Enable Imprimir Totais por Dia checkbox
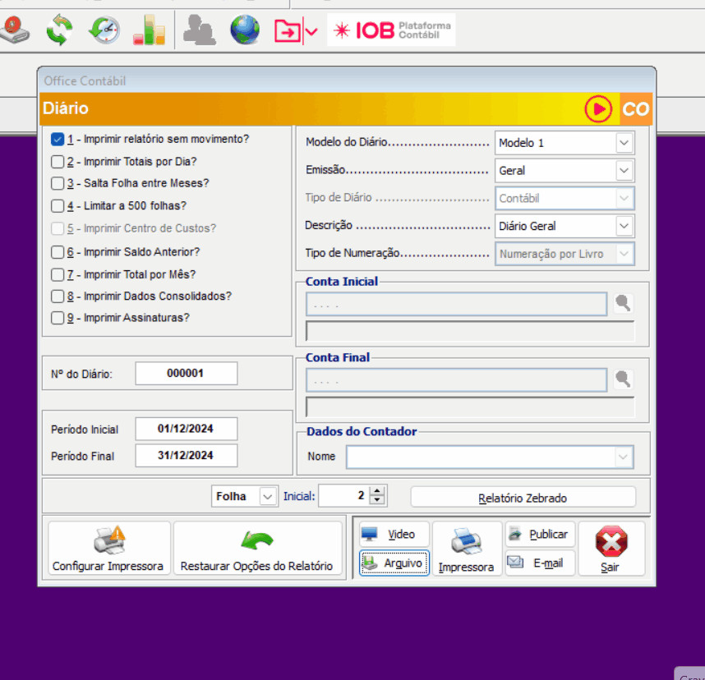The width and height of the screenshot is (705, 680). coord(58,162)
